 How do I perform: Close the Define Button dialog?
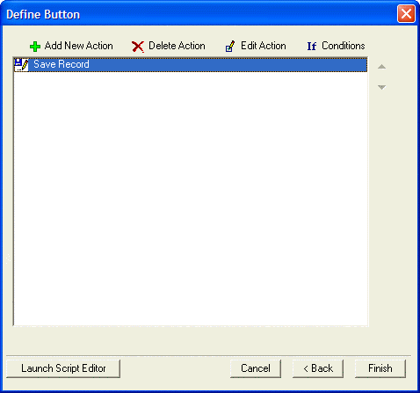tap(406, 14)
